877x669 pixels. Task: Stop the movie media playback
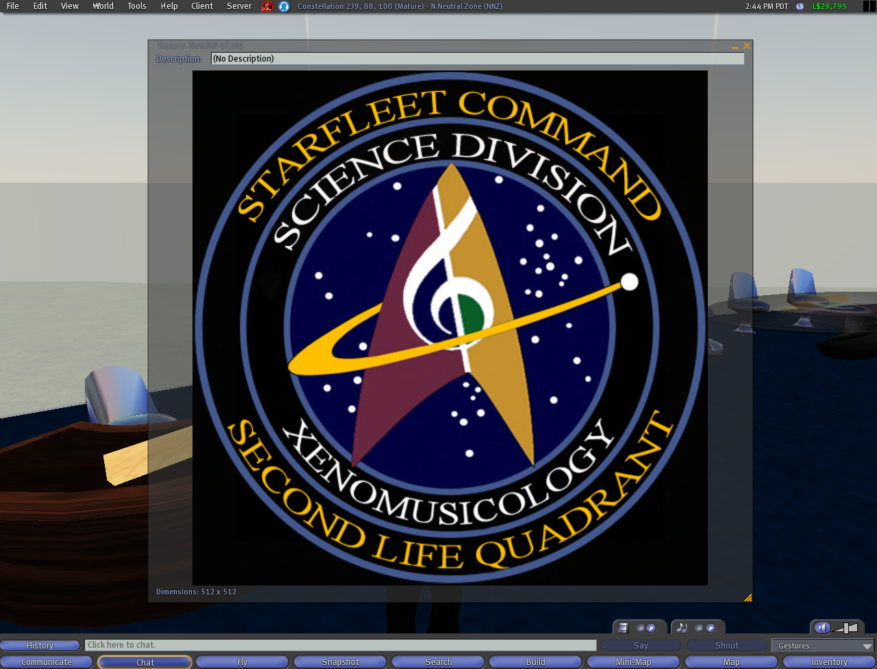click(x=641, y=628)
